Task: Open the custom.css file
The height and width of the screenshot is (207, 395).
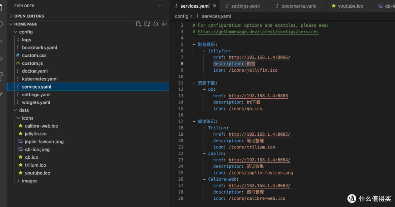Action: coord(34,56)
